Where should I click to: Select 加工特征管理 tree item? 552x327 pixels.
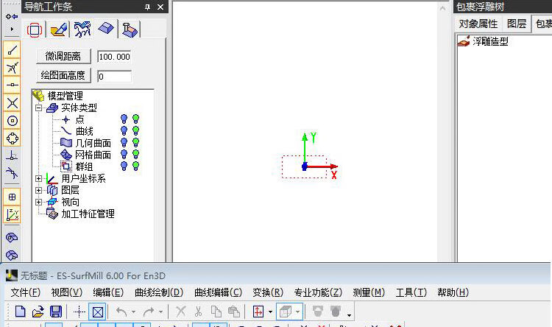[88, 214]
